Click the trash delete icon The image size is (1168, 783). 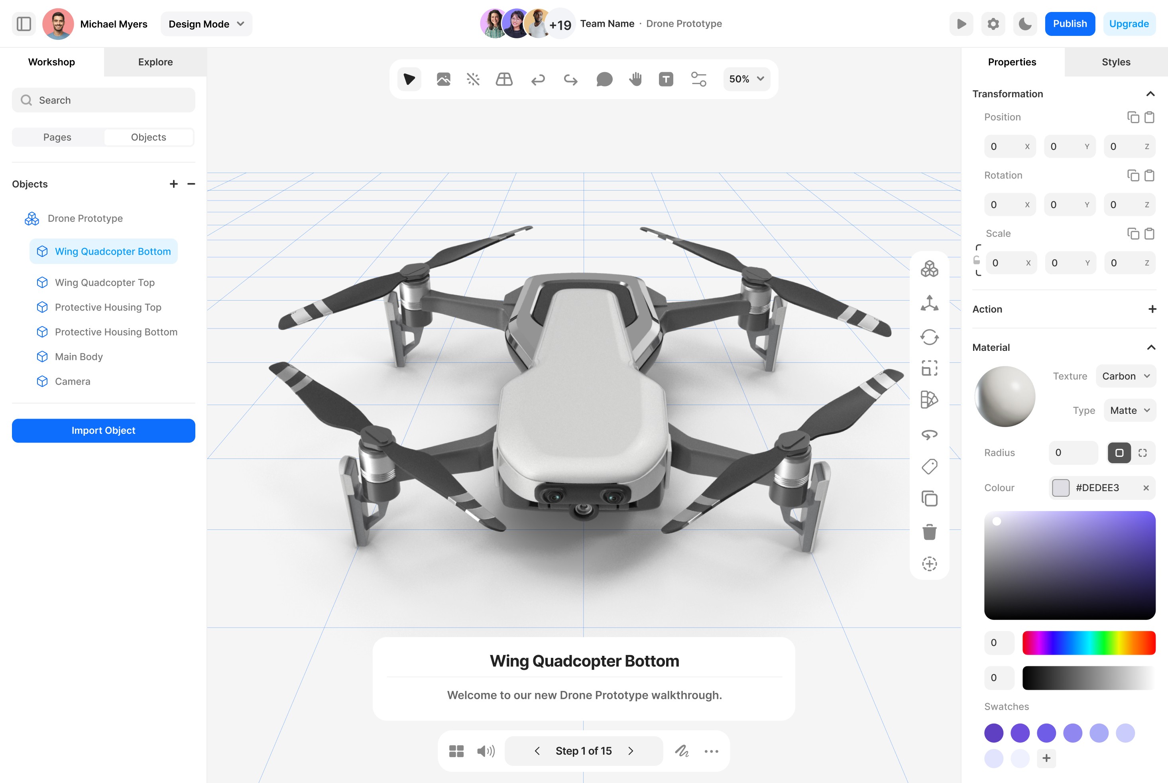[929, 532]
